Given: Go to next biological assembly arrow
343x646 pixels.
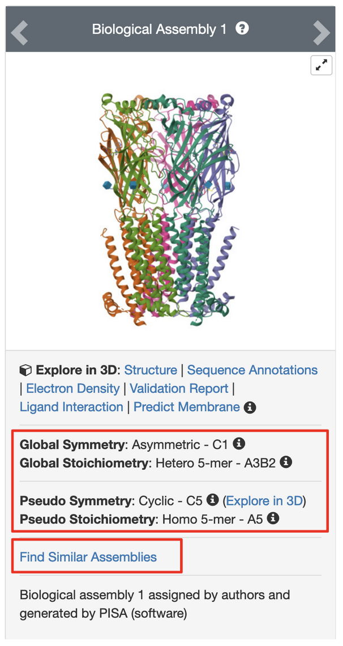Looking at the screenshot, I should 321,32.
